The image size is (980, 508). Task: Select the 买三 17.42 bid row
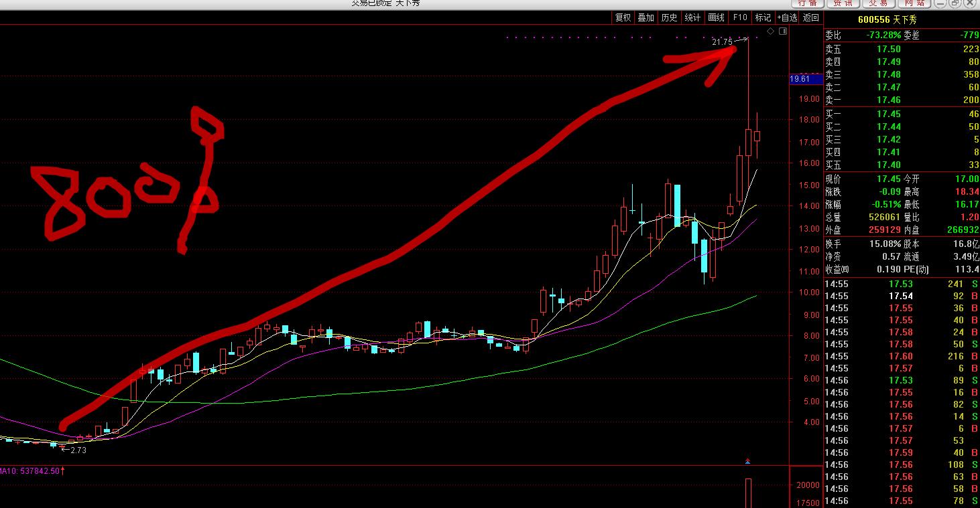click(902, 139)
